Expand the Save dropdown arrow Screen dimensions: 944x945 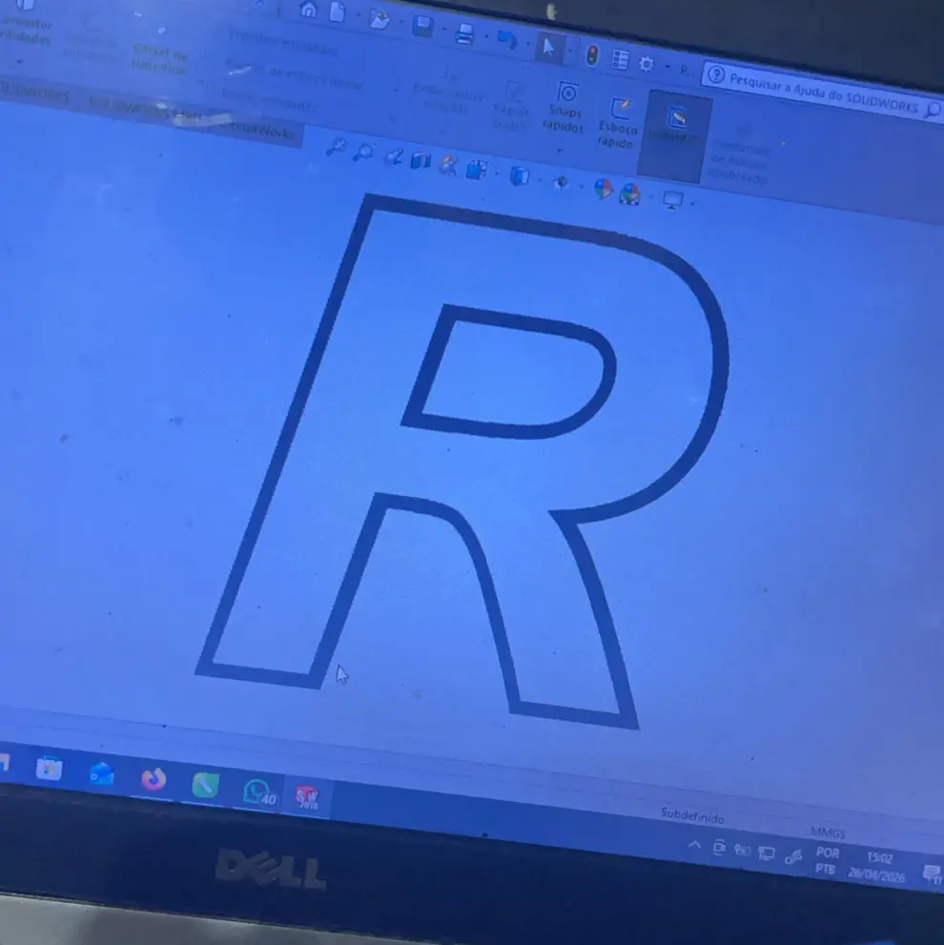[x=444, y=29]
